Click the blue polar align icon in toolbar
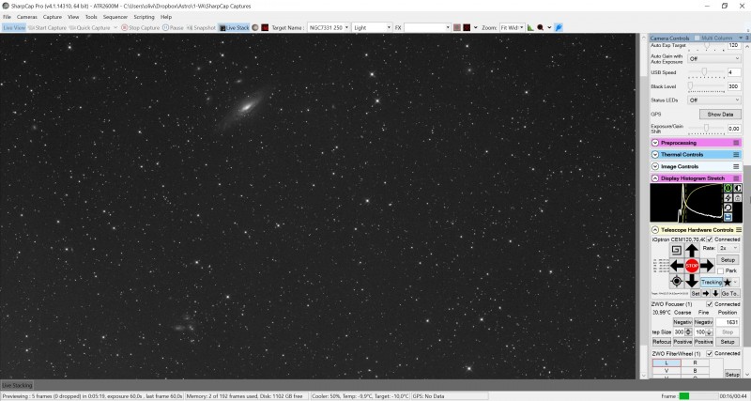The image size is (751, 401). [559, 28]
